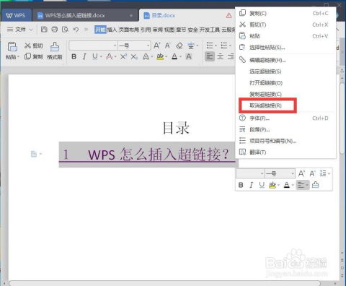Image resolution: width=346 pixels, height=286 pixels.
Task: Click the translate (翻译) icon in context menu
Action: pyautogui.click(x=242, y=152)
